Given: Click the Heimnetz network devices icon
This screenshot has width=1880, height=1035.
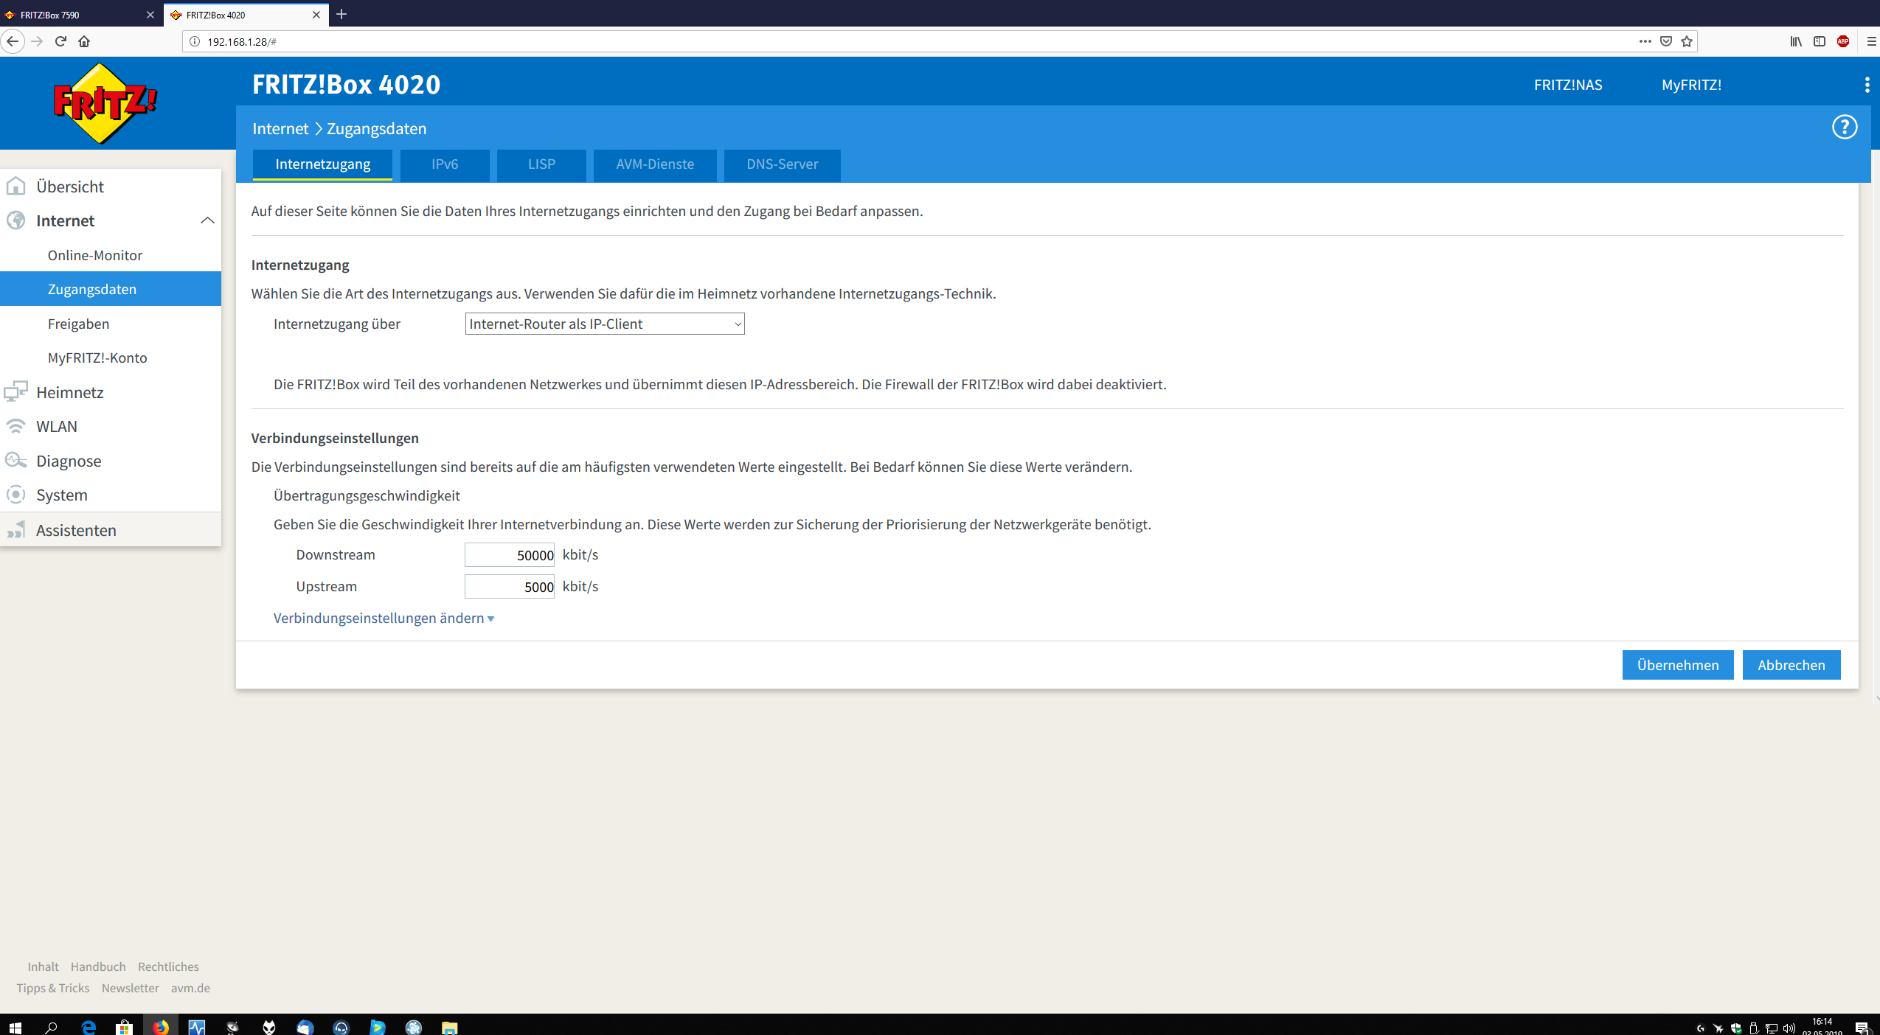Looking at the screenshot, I should click(x=15, y=391).
